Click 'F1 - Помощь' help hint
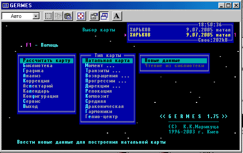 42,45
